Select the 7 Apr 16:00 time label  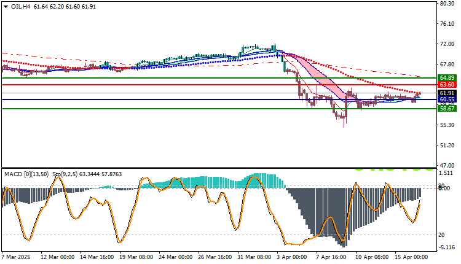click(331, 257)
